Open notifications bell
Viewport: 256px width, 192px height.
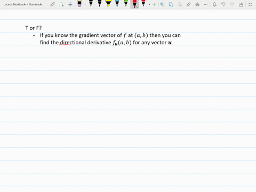pos(214,4)
